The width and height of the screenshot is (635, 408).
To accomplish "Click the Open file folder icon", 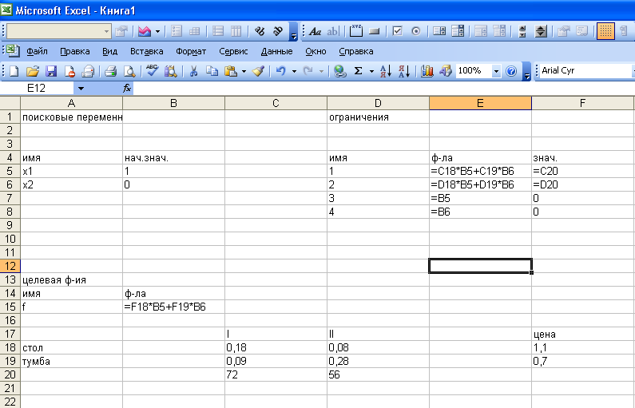I will coord(32,71).
